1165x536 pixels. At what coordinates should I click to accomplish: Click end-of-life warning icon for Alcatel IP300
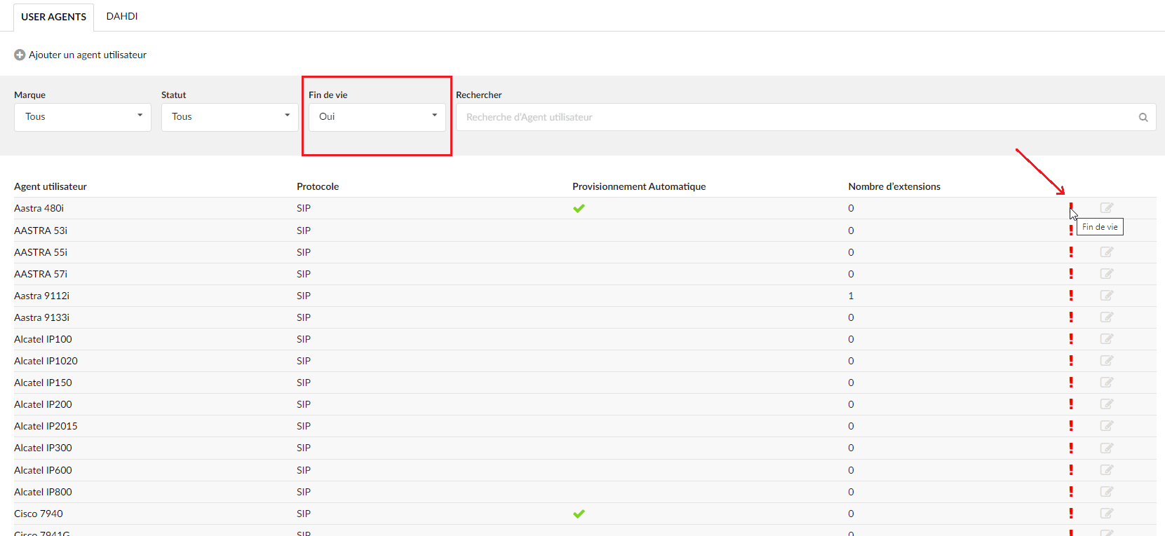point(1071,448)
